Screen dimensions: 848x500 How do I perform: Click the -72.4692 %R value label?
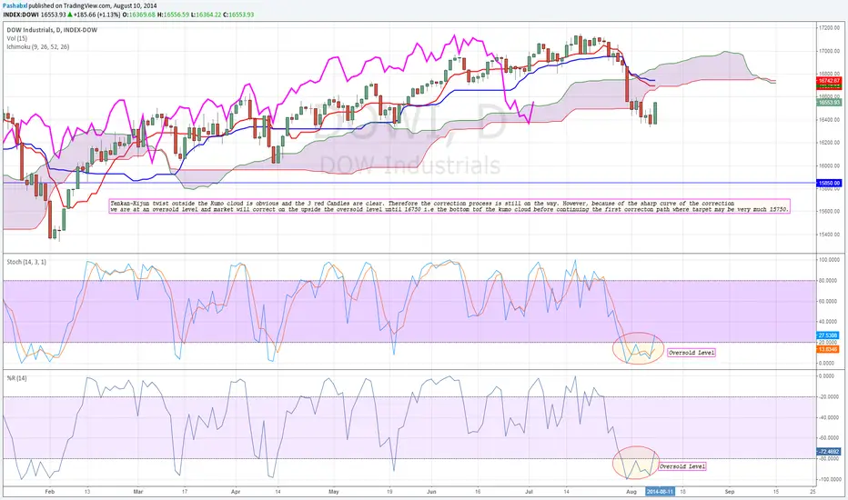click(829, 451)
